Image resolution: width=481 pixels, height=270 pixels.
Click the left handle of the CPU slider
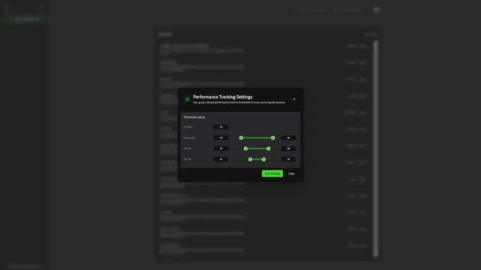(x=245, y=148)
